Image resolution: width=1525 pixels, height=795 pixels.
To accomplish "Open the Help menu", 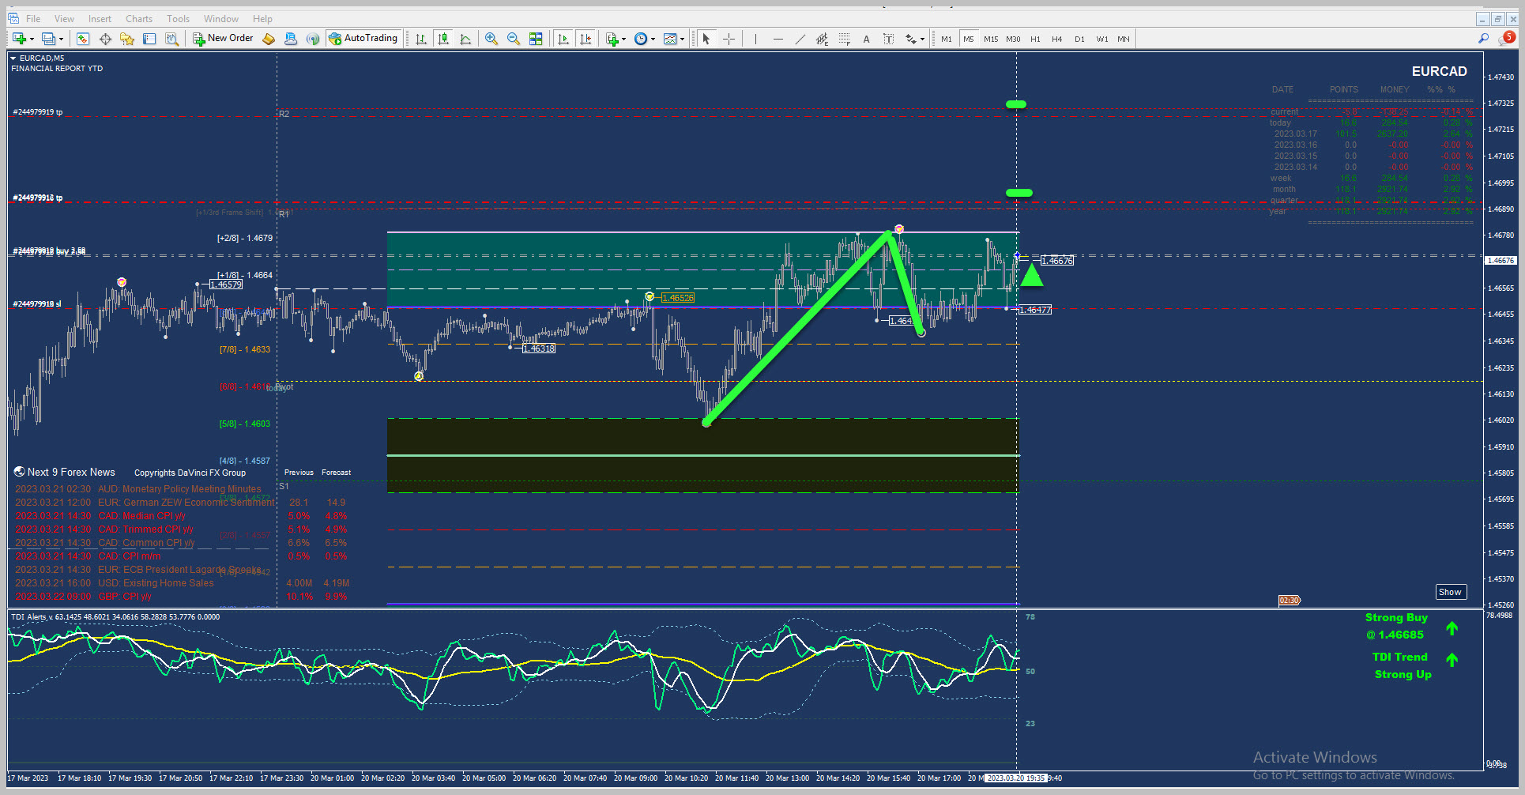I will pyautogui.click(x=262, y=19).
